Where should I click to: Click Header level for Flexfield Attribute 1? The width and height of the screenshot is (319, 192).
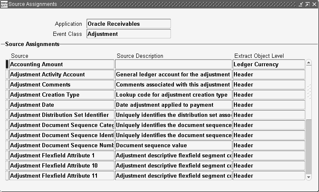[269, 155]
